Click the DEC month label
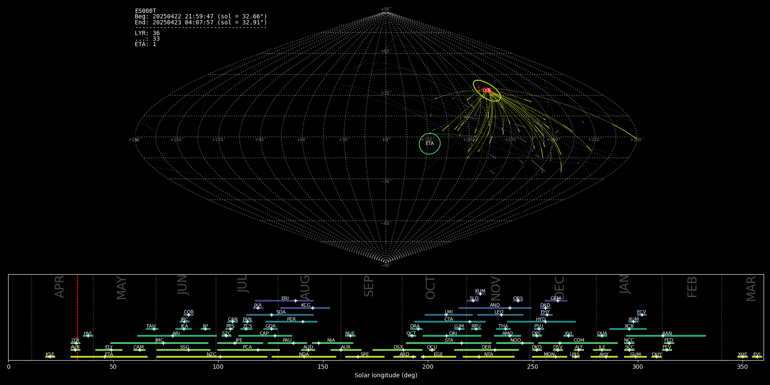The image size is (770, 385). coord(560,287)
